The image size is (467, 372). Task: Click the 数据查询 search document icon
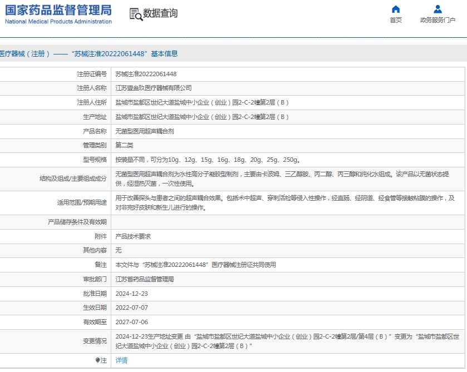pos(136,14)
